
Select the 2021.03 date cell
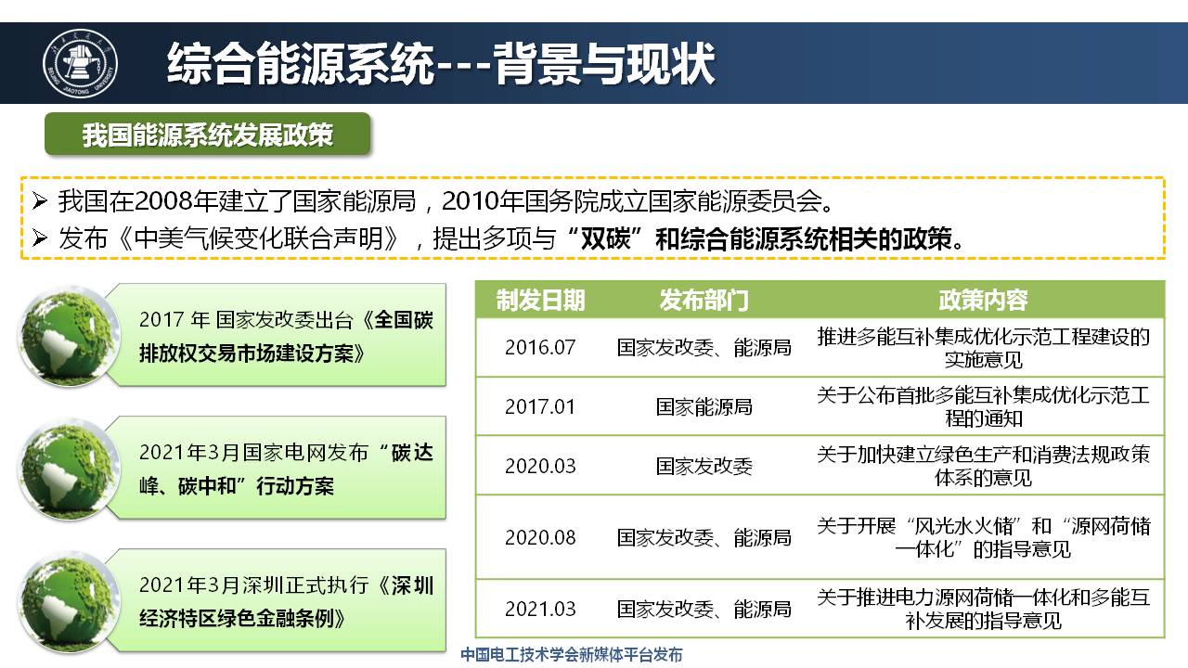[540, 609]
